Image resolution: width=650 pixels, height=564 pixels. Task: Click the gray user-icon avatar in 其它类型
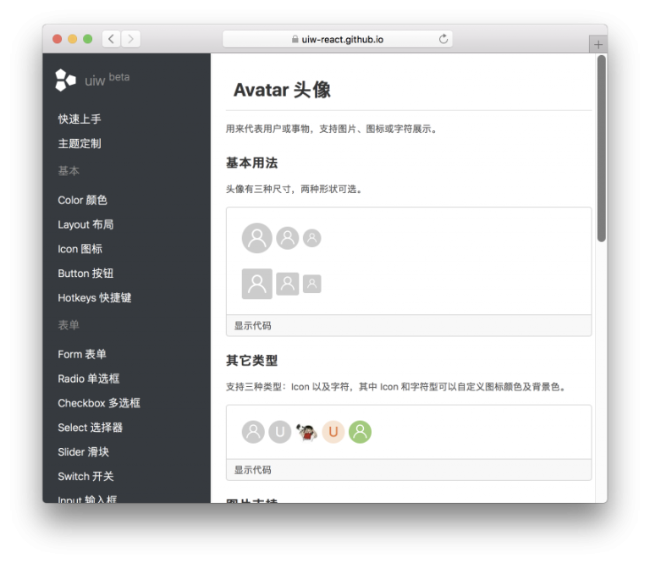point(253,432)
